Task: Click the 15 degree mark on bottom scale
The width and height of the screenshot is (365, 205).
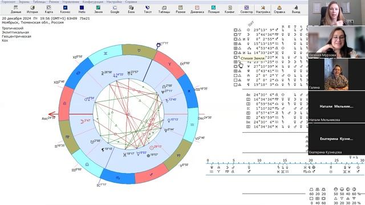Action: tap(285, 161)
